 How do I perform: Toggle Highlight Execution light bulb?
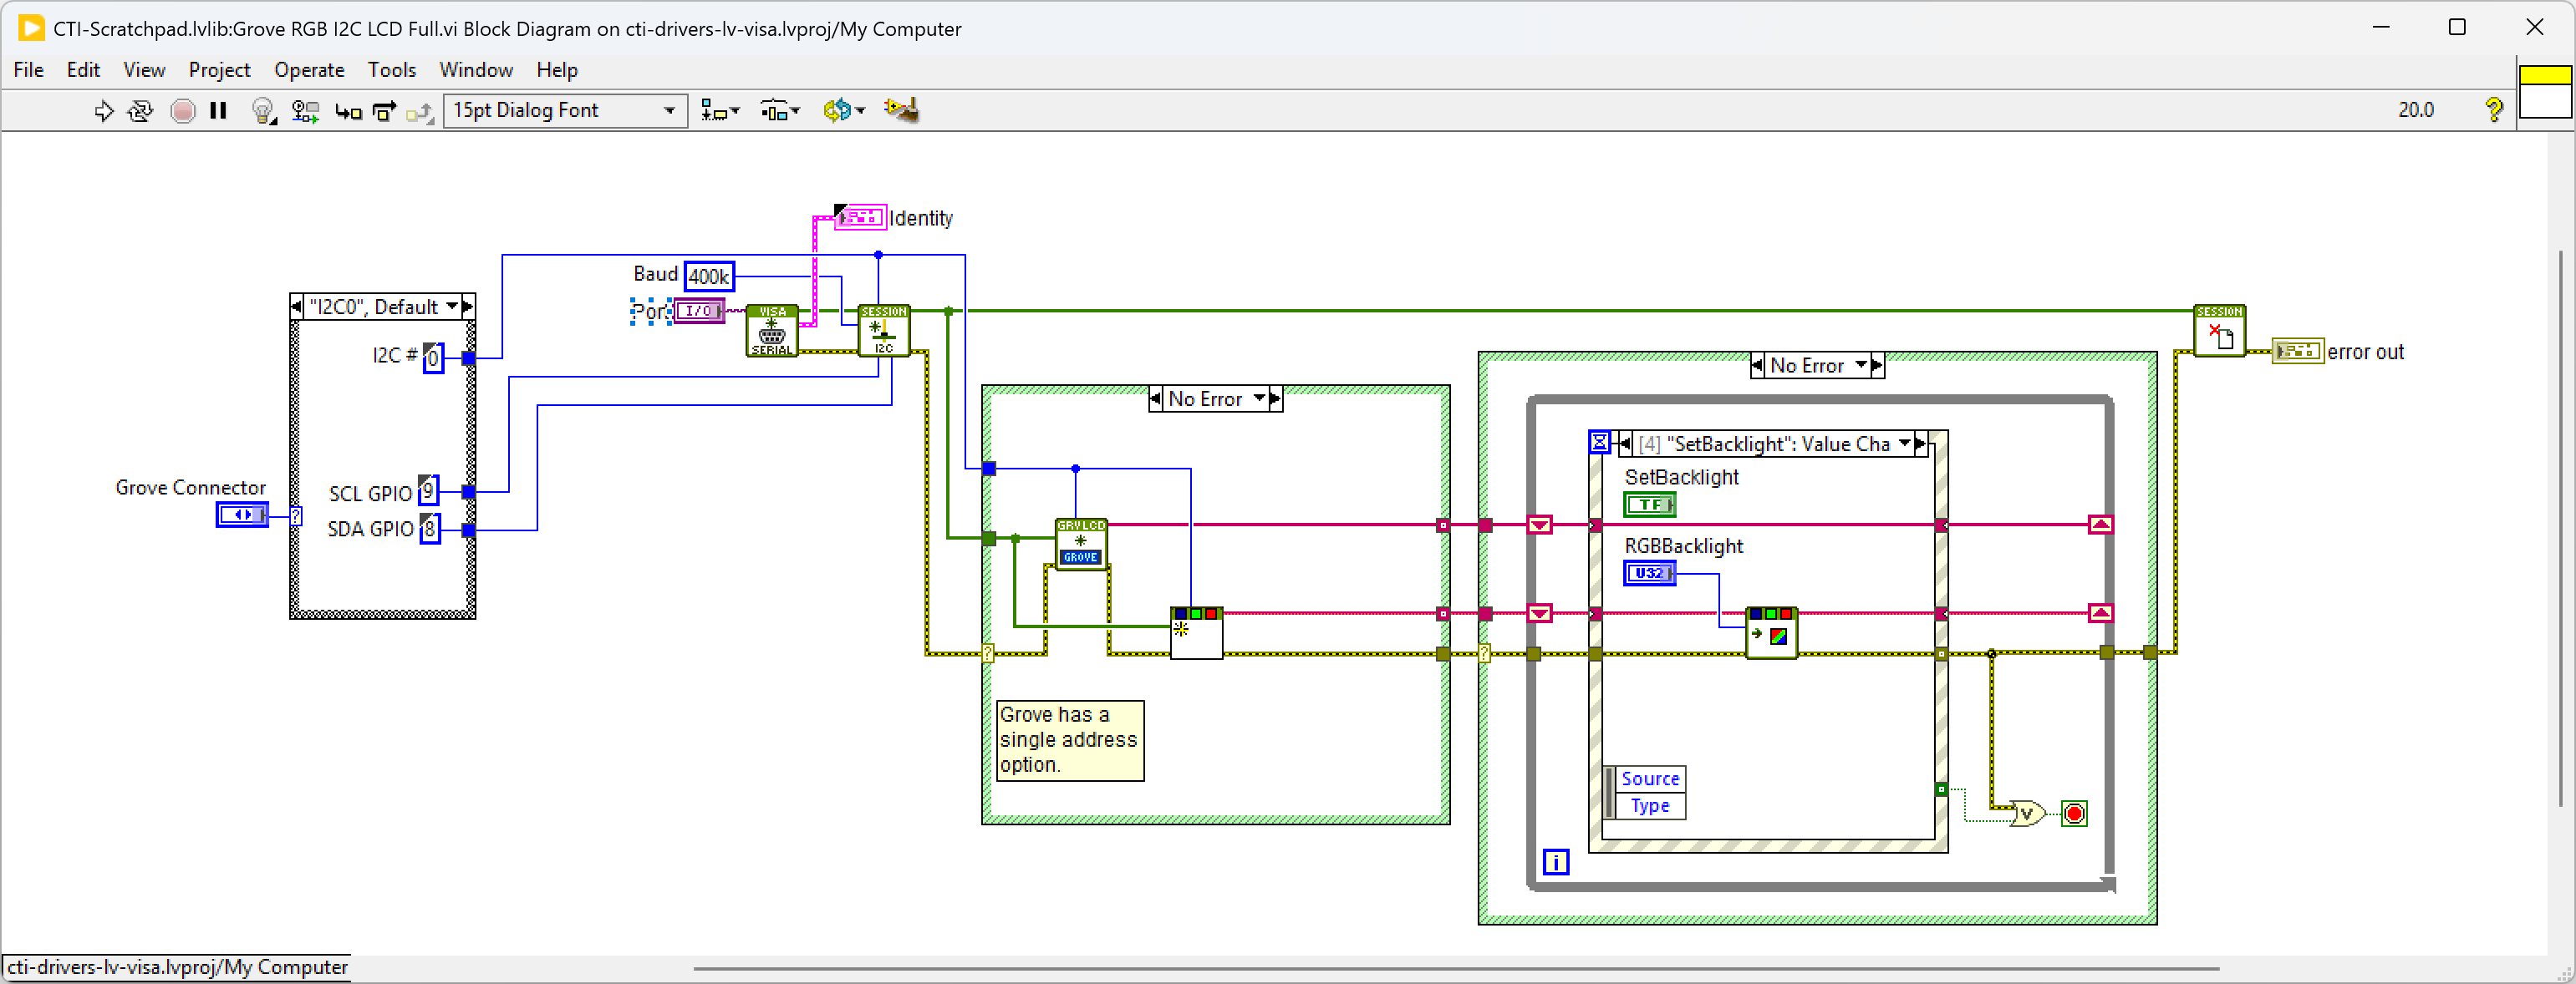262,111
